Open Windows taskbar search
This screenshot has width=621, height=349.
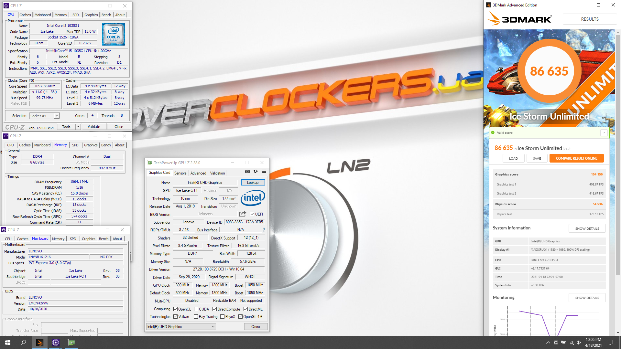(23, 343)
